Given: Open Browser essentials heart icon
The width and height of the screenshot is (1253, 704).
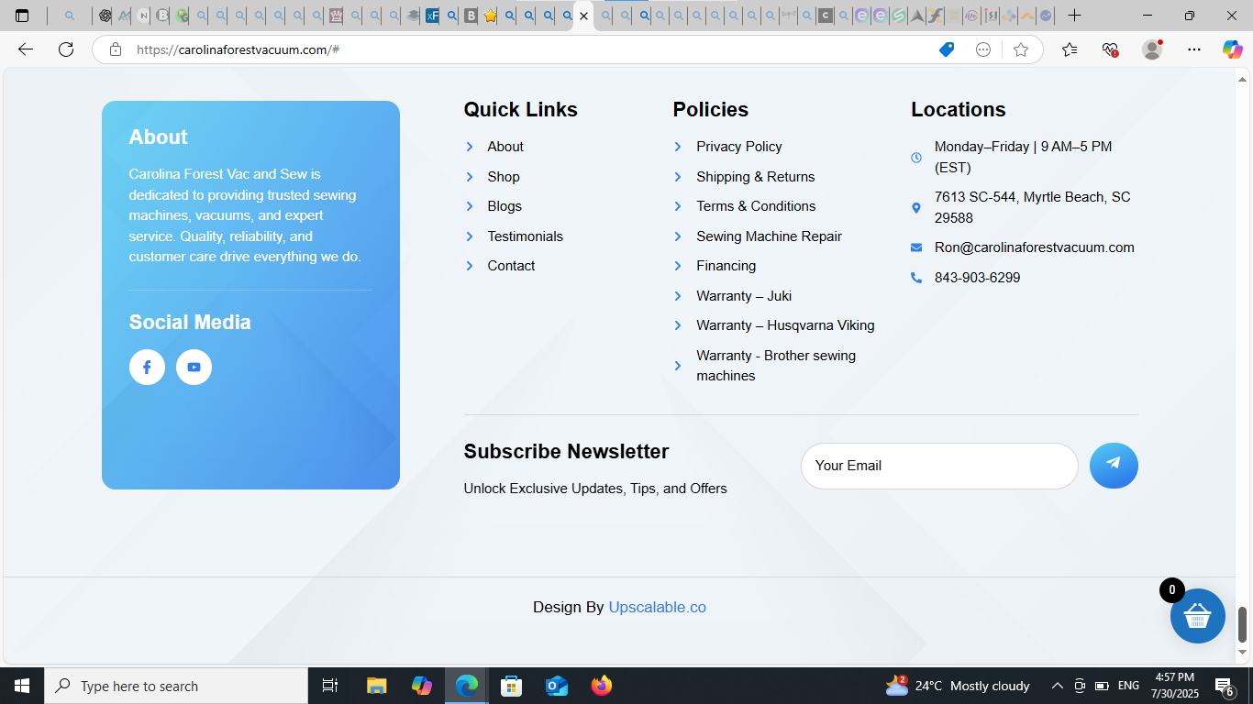Looking at the screenshot, I should pyautogui.click(x=1110, y=49).
